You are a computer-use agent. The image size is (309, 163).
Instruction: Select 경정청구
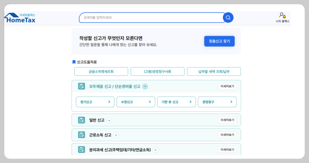pos(217,102)
